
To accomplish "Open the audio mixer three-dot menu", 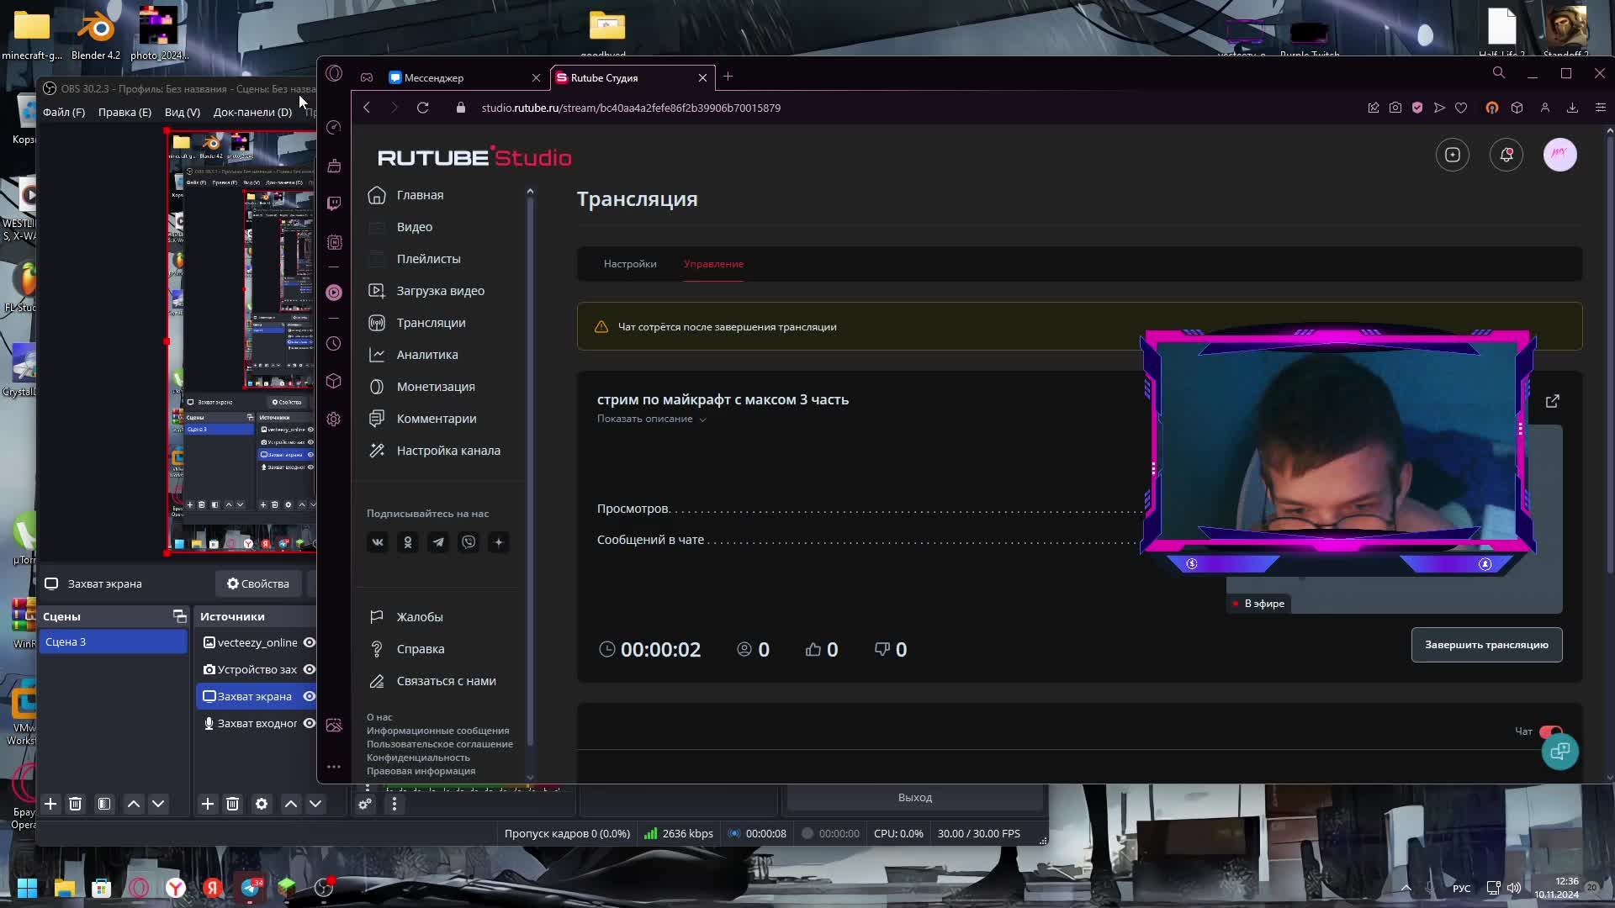I will (394, 805).
